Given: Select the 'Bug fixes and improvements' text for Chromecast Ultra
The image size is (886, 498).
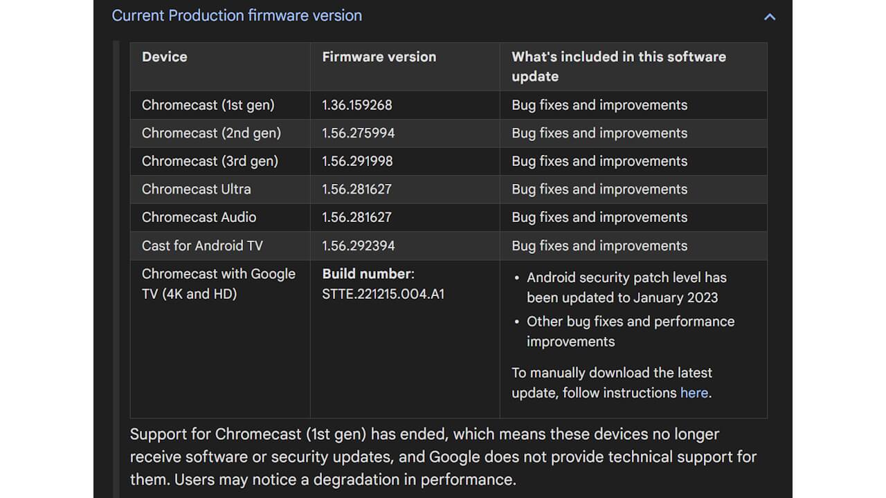Looking at the screenshot, I should [599, 189].
